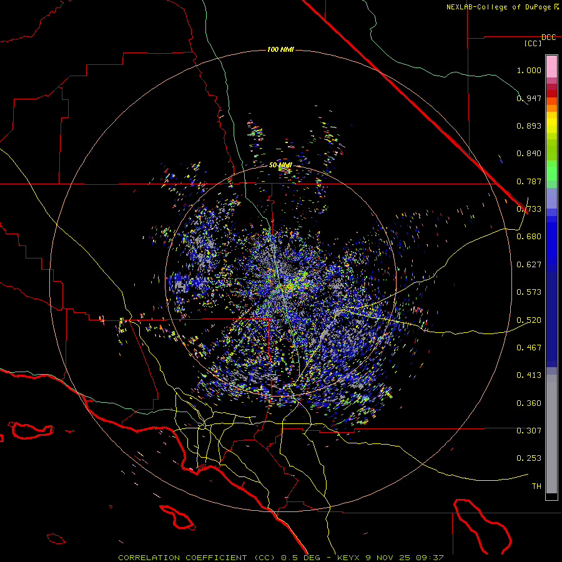The height and width of the screenshot is (562, 562).
Task: Click the "CORRELATION COEFFICIENT (CC)" caption text
Action: tap(197, 558)
